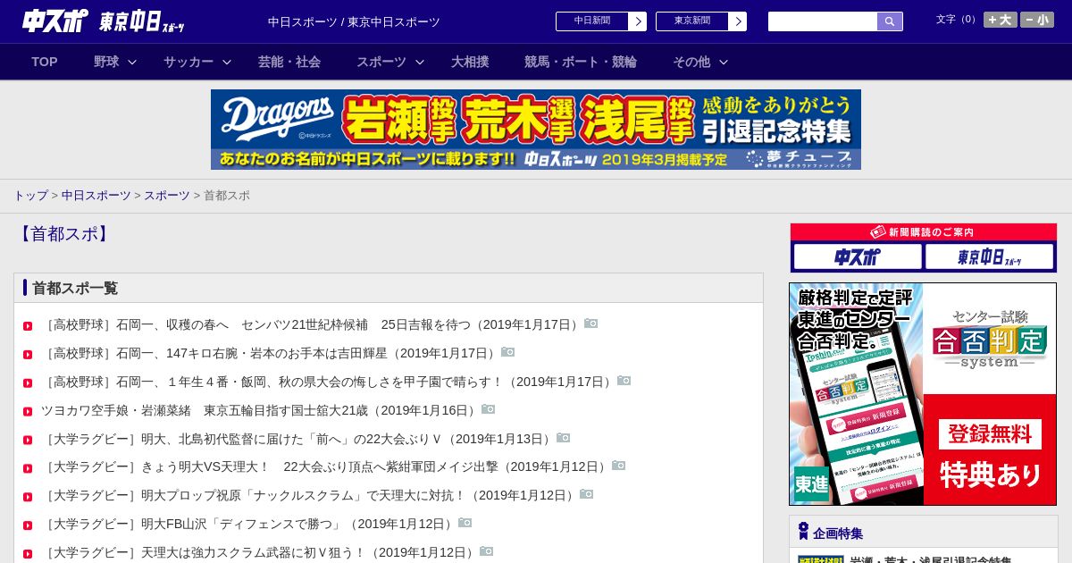Open article きょう明大VS天理大
The width and height of the screenshot is (1072, 563).
326,466
